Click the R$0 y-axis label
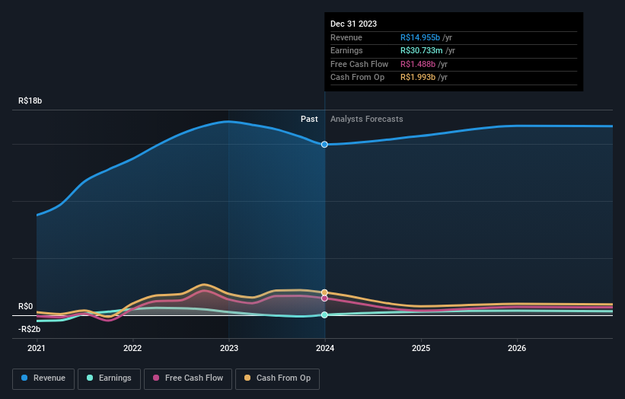This screenshot has width=625, height=399. click(26, 307)
